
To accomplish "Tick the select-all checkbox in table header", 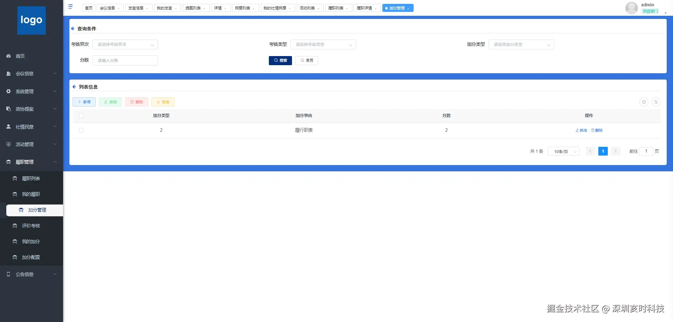I will 81,116.
